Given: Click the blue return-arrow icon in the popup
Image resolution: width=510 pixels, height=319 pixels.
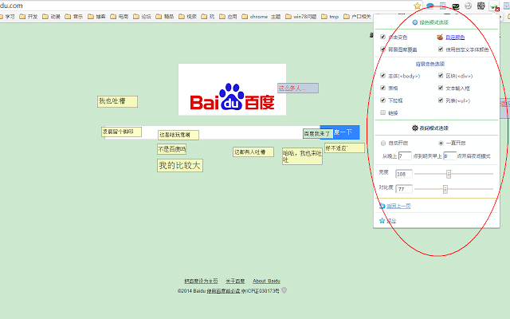Looking at the screenshot, I should pyautogui.click(x=382, y=206).
